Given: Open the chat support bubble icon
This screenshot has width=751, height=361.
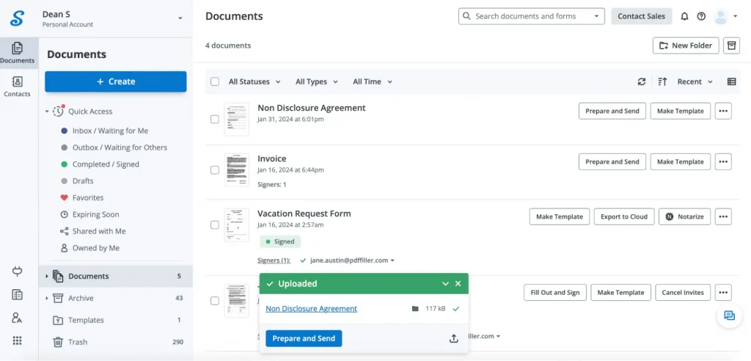Looking at the screenshot, I should coord(729,316).
